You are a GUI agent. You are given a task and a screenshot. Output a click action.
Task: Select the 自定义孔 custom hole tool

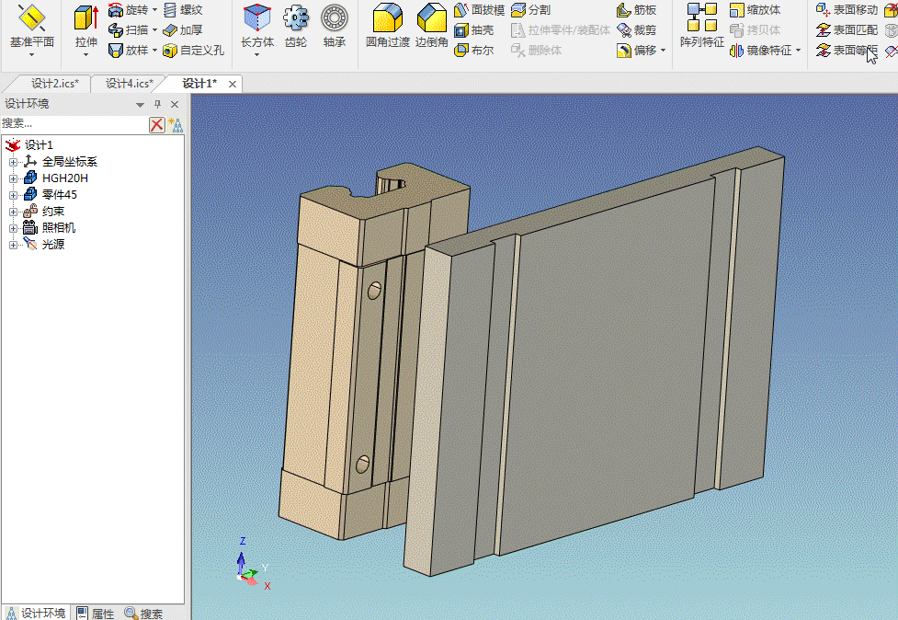pyautogui.click(x=193, y=51)
